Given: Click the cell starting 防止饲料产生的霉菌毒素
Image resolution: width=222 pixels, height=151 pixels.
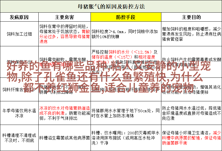Looking at the screenshot, I should (x=192, y=62).
